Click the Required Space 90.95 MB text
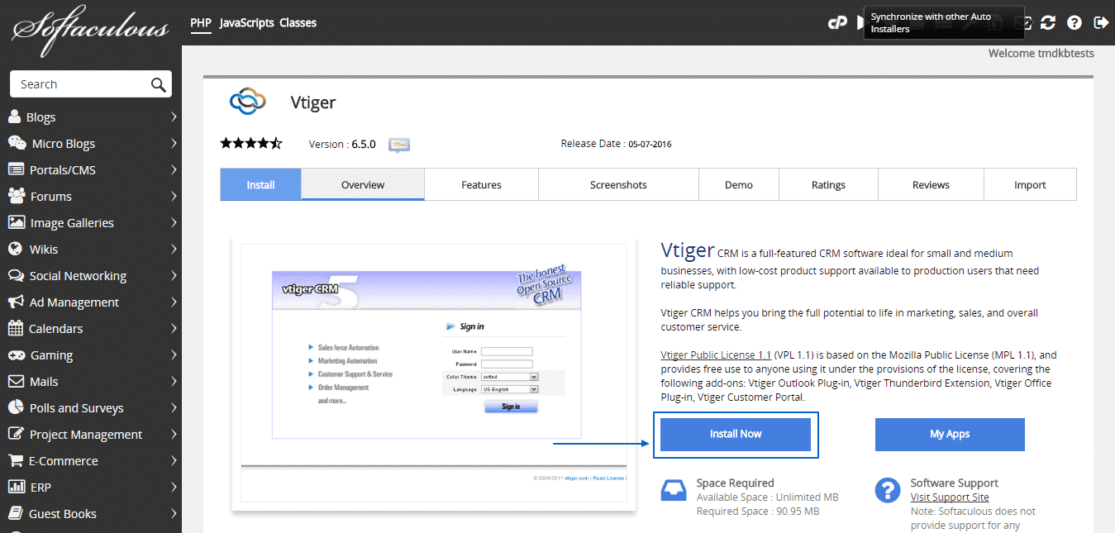 tap(758, 512)
